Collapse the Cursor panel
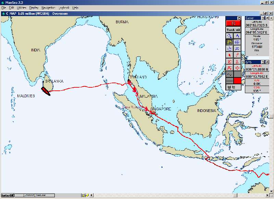 (x=263, y=18)
